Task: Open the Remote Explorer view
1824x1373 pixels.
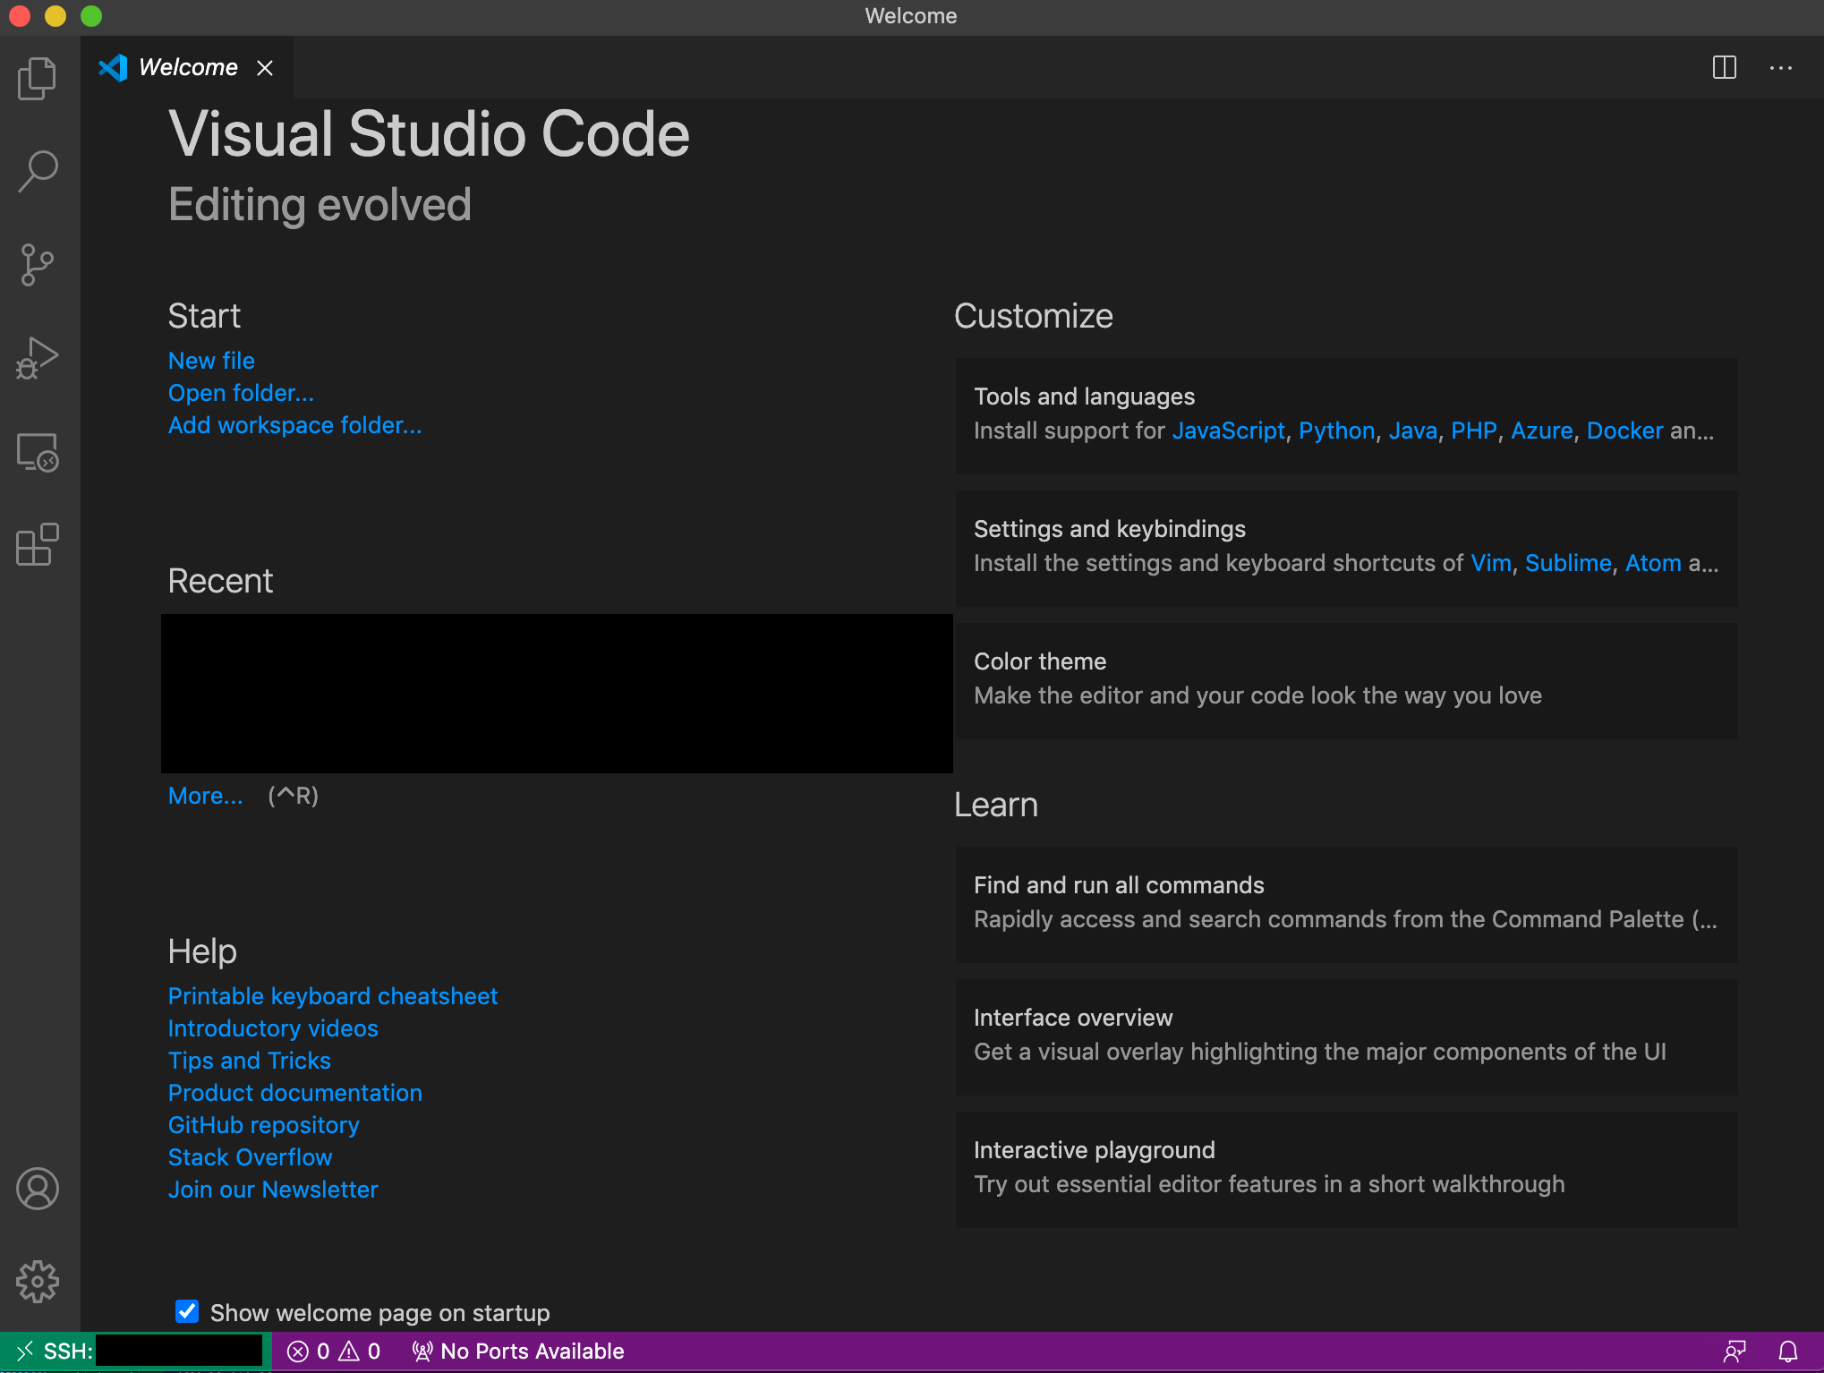Action: 38,452
